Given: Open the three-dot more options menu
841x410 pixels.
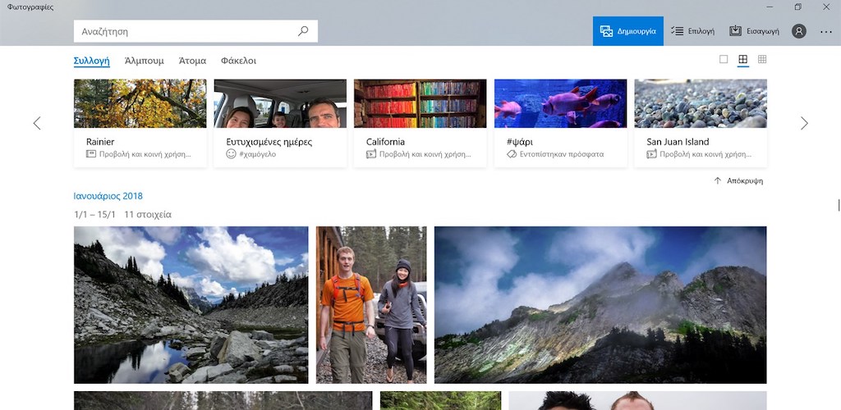Looking at the screenshot, I should 825,31.
